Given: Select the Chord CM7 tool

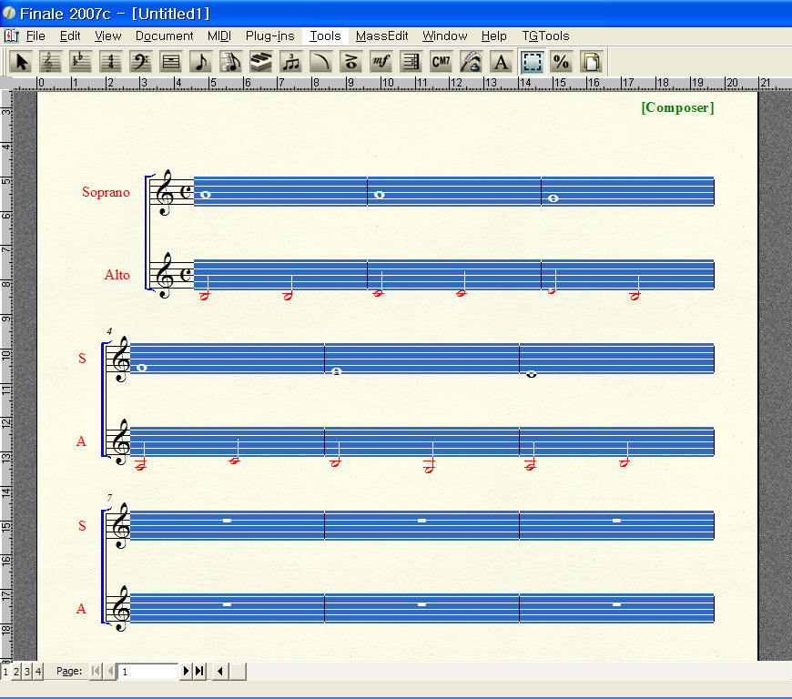Looking at the screenshot, I should tap(442, 62).
